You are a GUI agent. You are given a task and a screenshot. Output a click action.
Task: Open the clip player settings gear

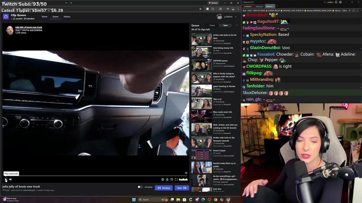point(163,180)
